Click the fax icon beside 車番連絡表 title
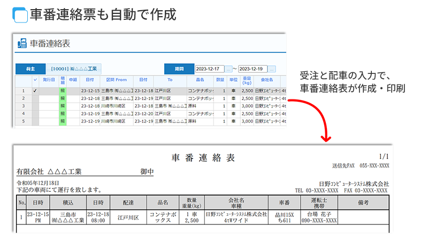 tap(22, 43)
